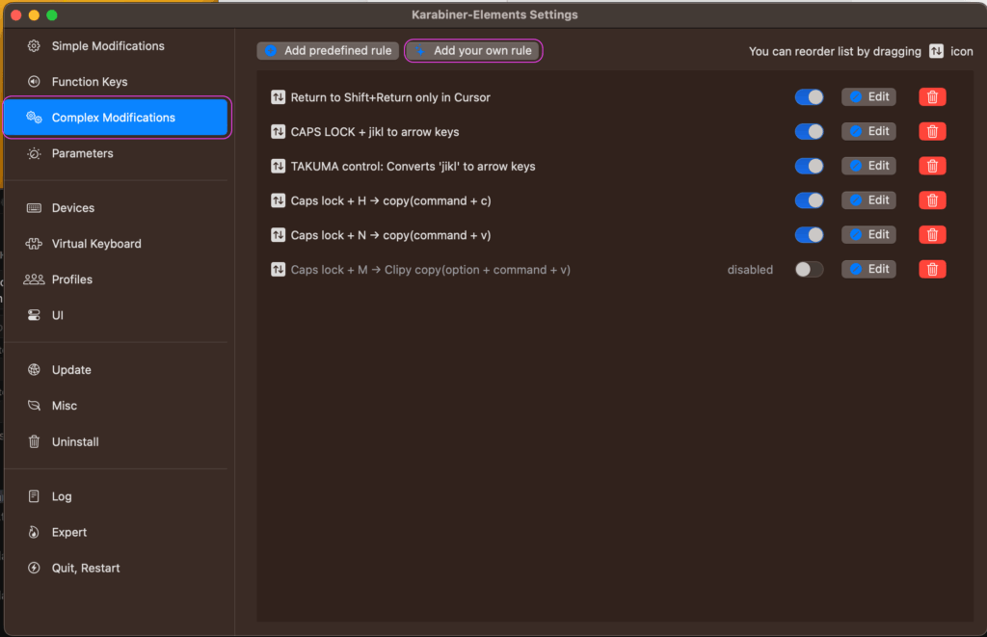Click reorder icon in header hint
Viewport: 987px width, 637px height.
click(936, 52)
